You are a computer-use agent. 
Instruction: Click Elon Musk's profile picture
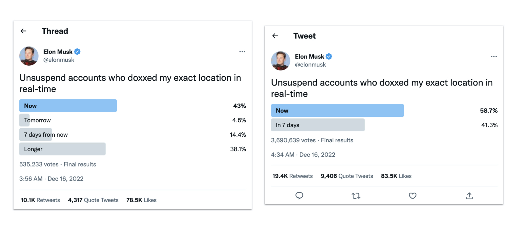(x=29, y=56)
